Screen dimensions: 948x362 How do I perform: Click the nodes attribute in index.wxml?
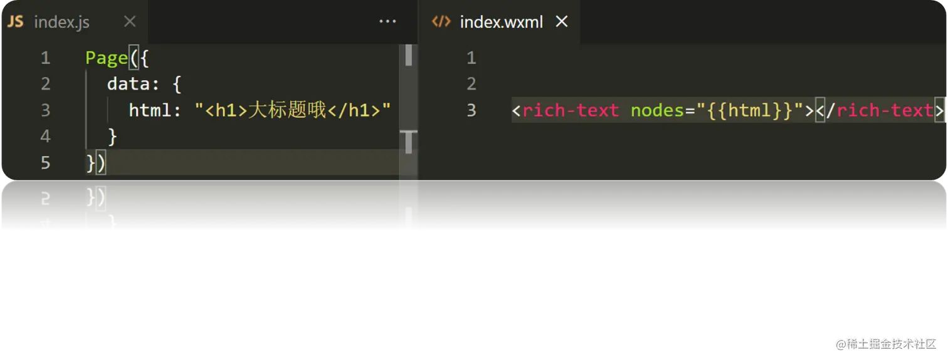click(x=658, y=111)
